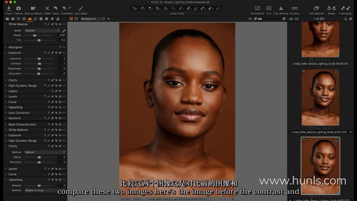The image size is (357, 201).
Task: Select the Keystone cursor tool
Action: pos(173,9)
